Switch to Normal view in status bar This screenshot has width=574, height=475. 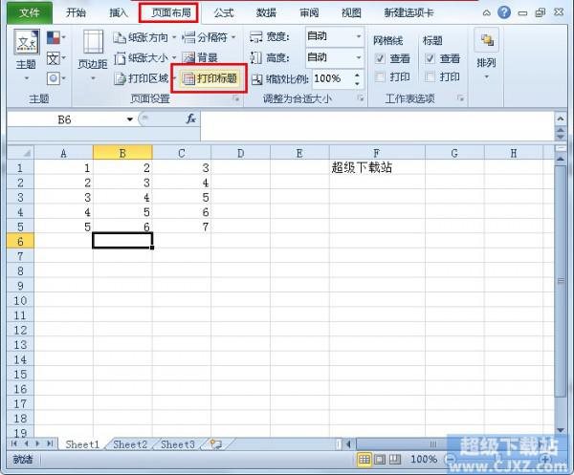[x=364, y=460]
